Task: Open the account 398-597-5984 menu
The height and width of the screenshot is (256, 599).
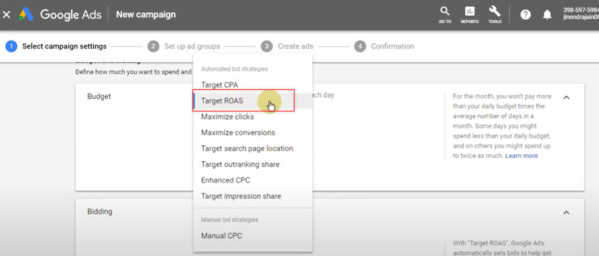Action: click(580, 14)
